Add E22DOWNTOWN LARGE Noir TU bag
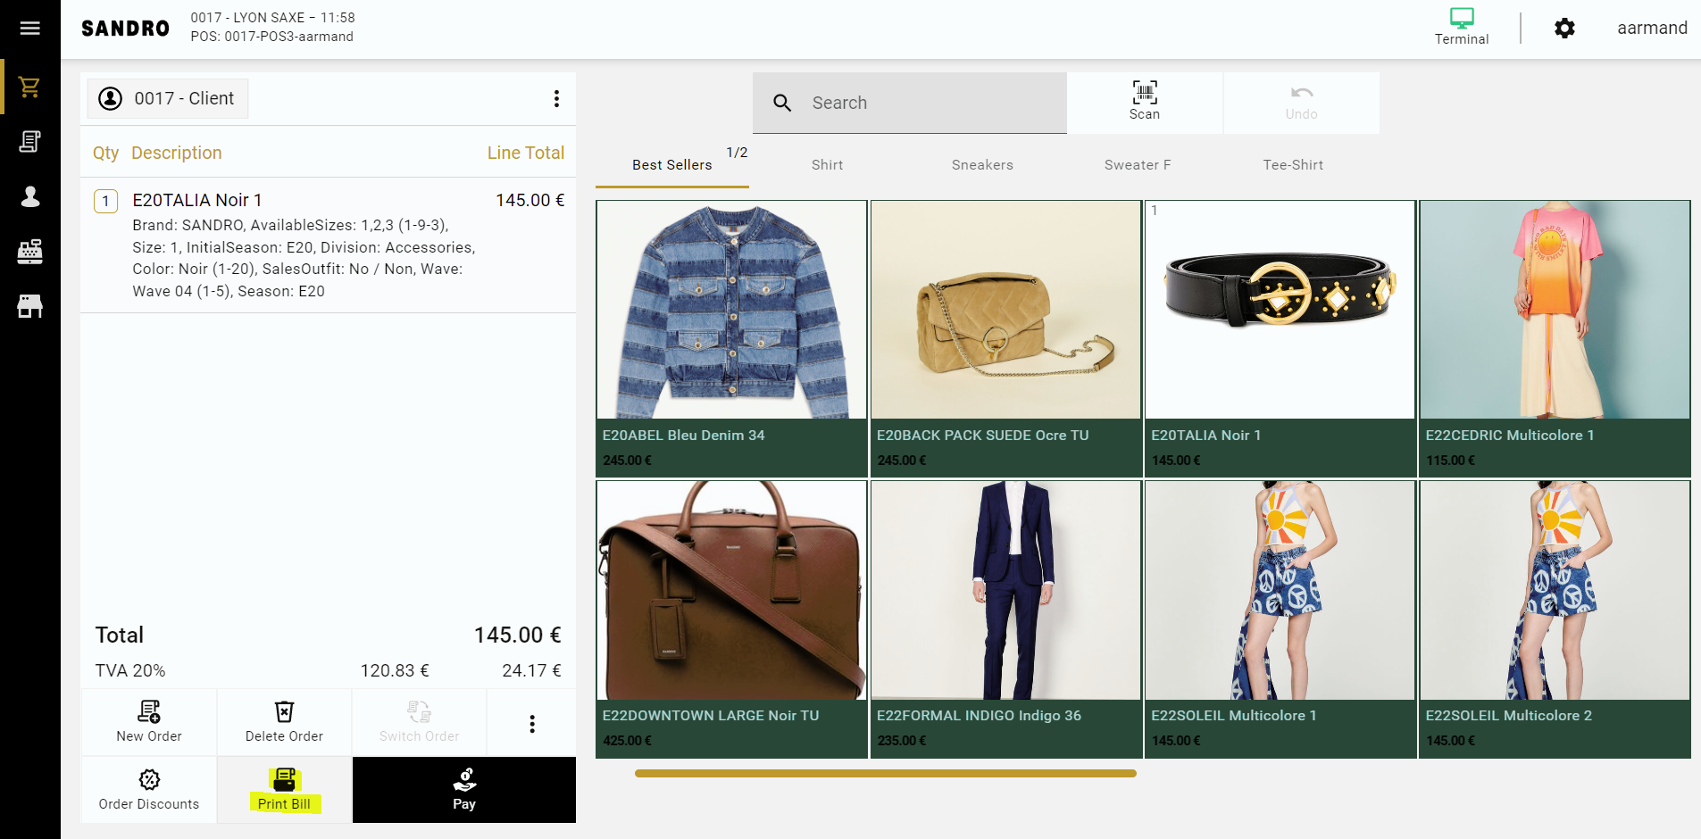Viewport: 1701px width, 839px height. [731, 619]
